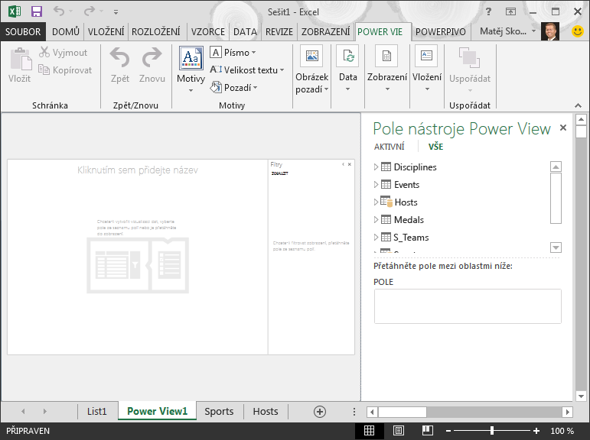Switch to the VŠE fields view
Screen dimensions: 590x440
tap(435, 147)
